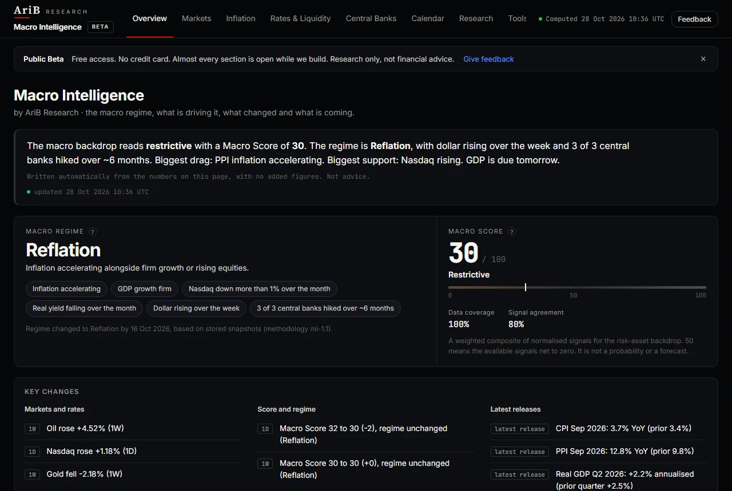732x491 pixels.
Task: Click the Signal agreement 80% value
Action: (516, 324)
